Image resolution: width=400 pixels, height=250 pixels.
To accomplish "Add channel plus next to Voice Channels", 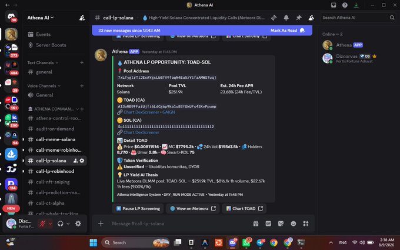I will tap(82, 86).
